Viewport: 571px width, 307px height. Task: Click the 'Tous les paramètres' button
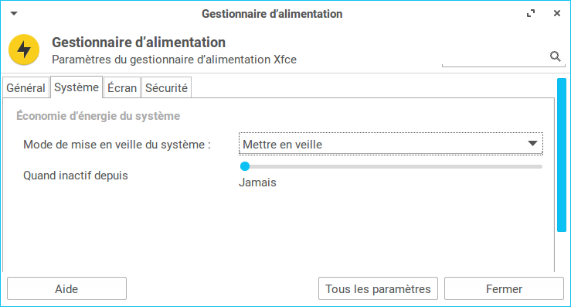(x=378, y=288)
